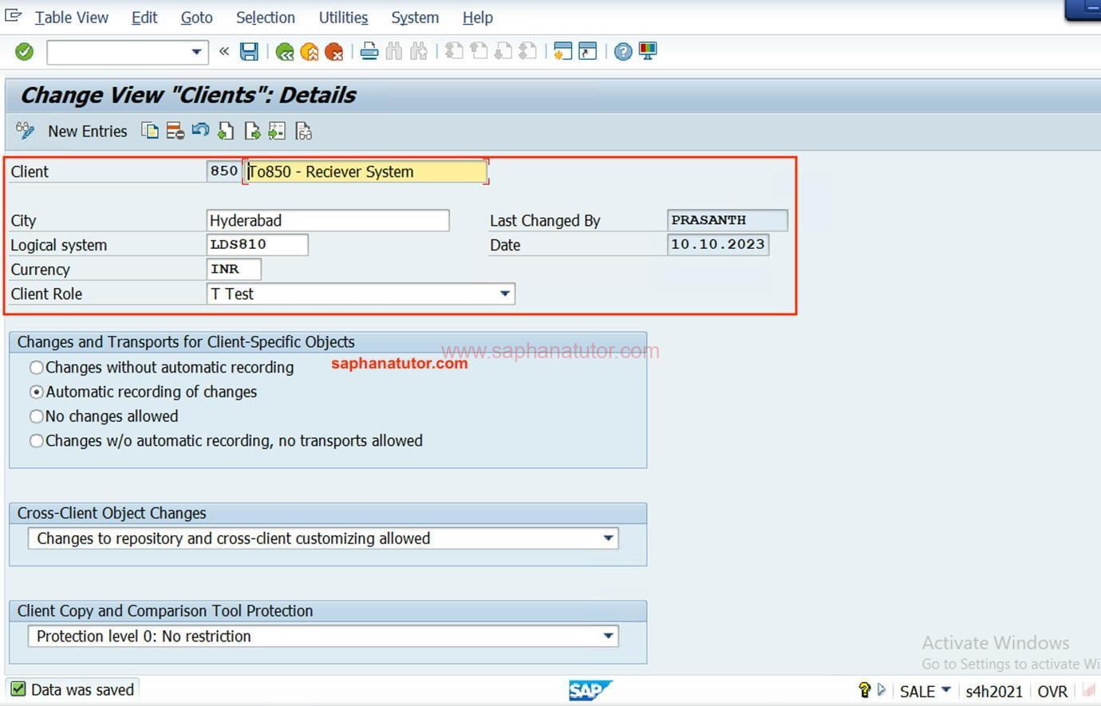This screenshot has height=706, width=1101.
Task: Open the Selection menu
Action: [x=266, y=18]
